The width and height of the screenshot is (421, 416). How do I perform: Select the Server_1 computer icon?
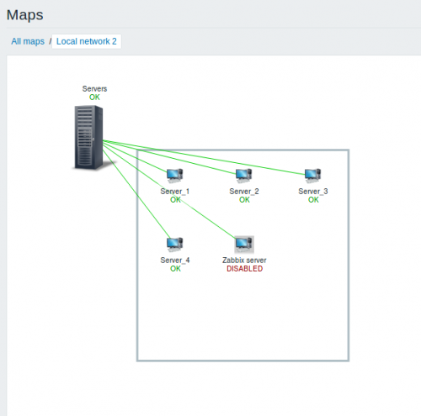coord(174,176)
